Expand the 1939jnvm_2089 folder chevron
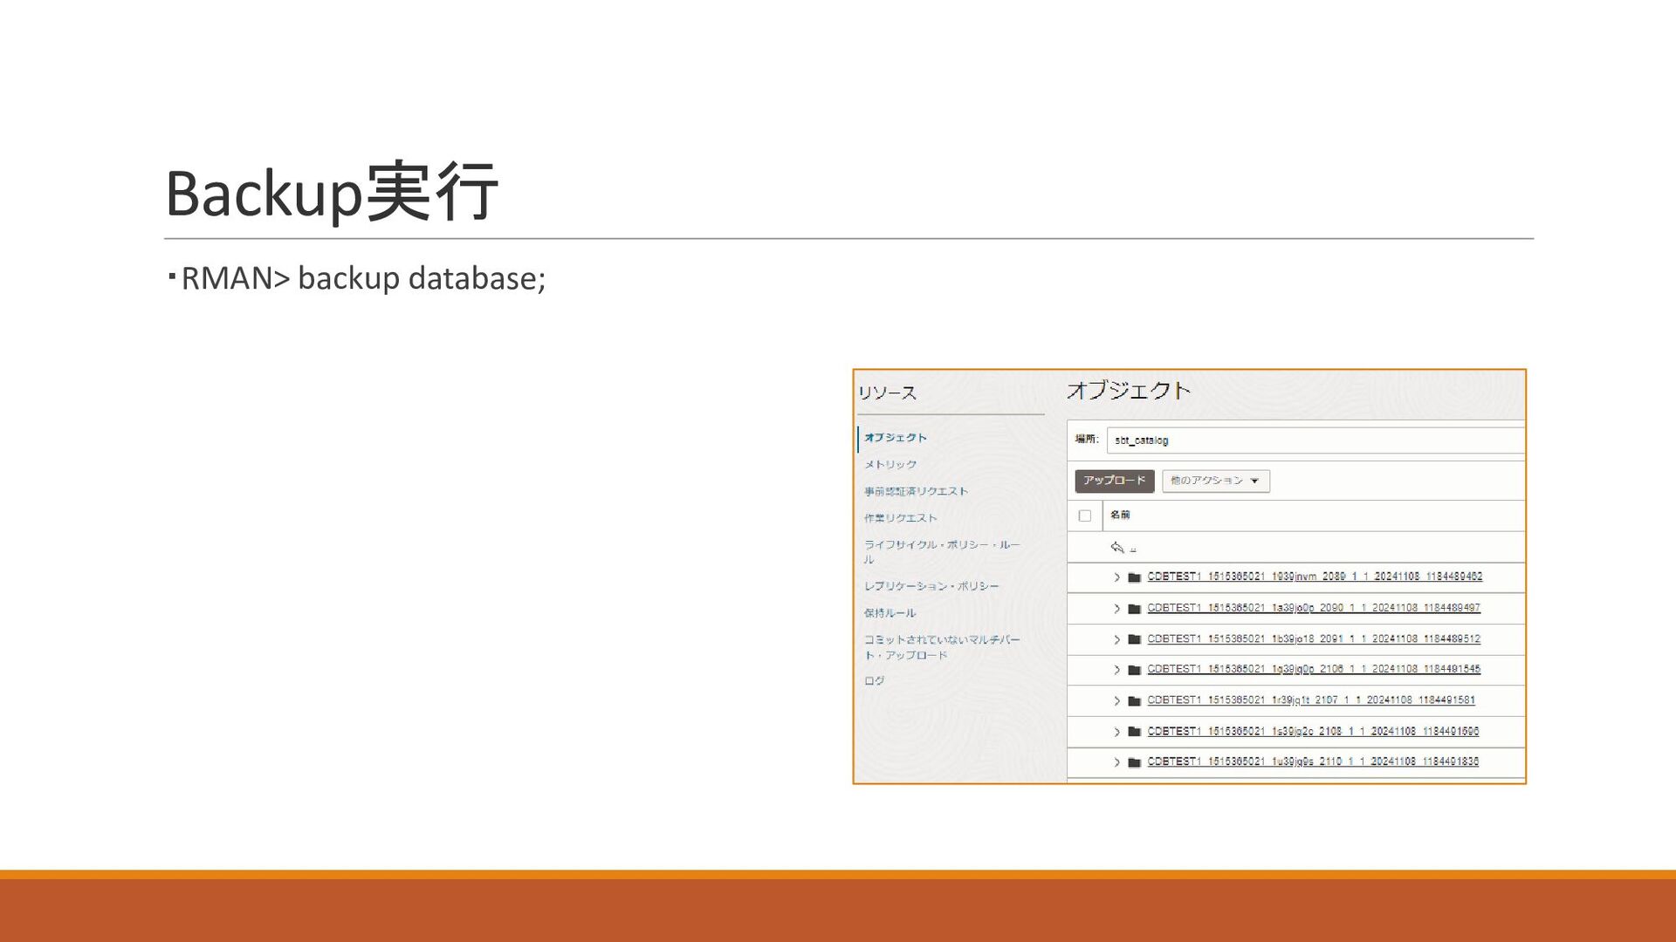Image resolution: width=1676 pixels, height=942 pixels. tap(1116, 577)
